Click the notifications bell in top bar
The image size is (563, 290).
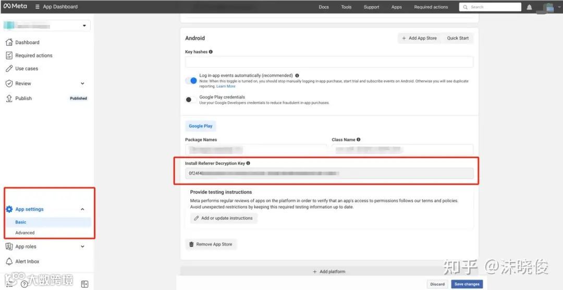[529, 7]
